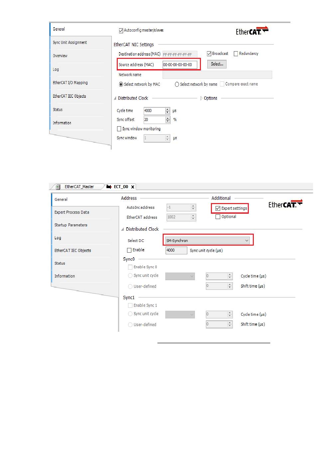Check the Optional checkbox
Viewport: 316px width, 461px height.
coord(218,217)
